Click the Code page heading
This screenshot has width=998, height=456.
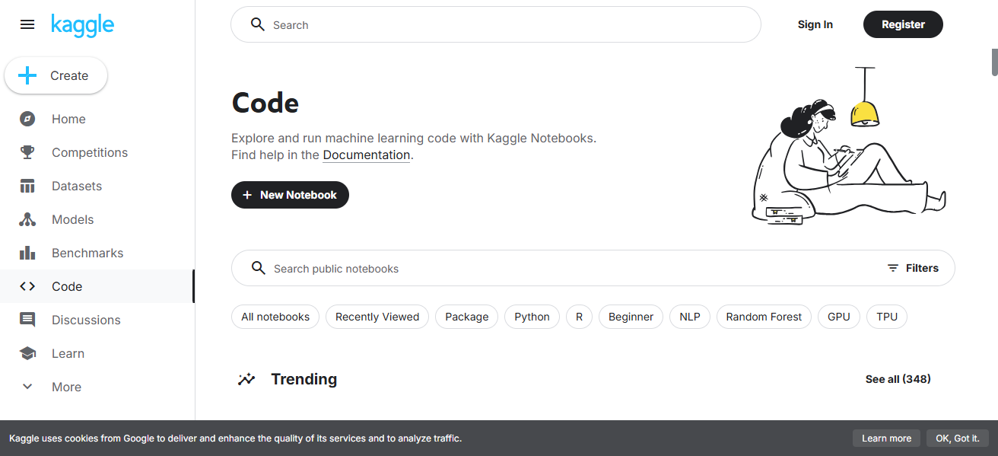tap(265, 103)
